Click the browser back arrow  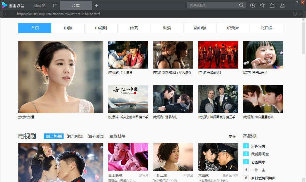coord(6,14)
